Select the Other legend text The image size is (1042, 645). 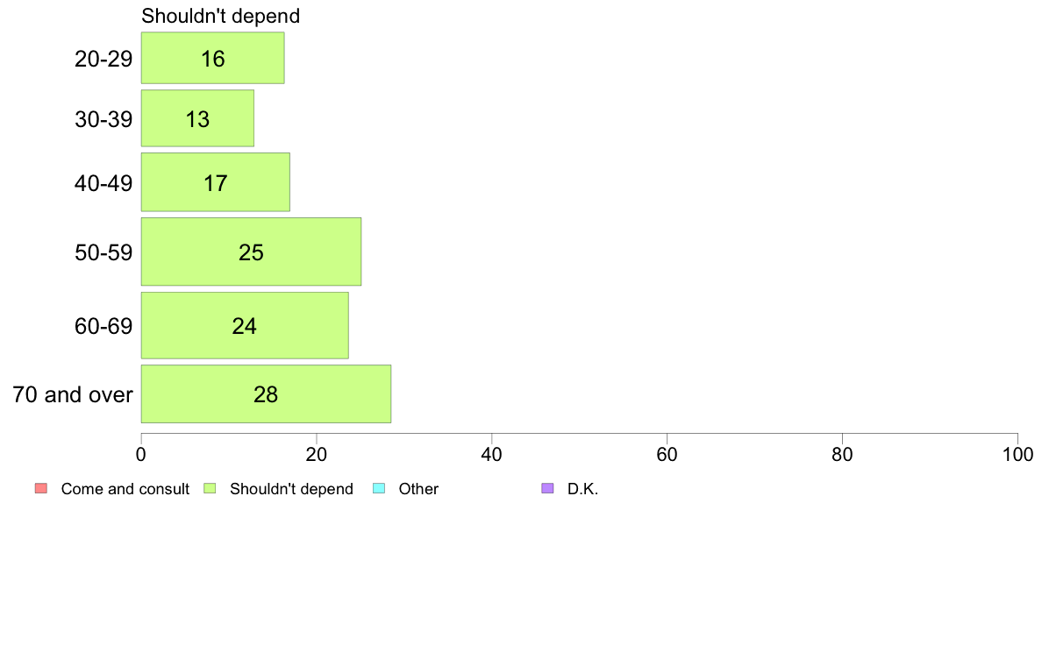point(418,489)
